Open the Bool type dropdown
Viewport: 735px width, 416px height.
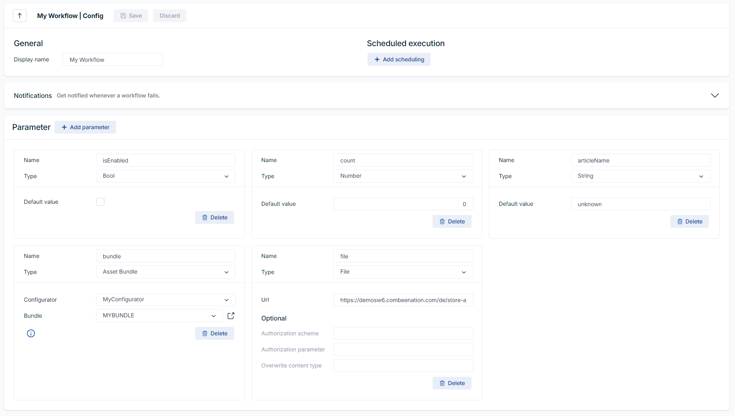(x=165, y=176)
